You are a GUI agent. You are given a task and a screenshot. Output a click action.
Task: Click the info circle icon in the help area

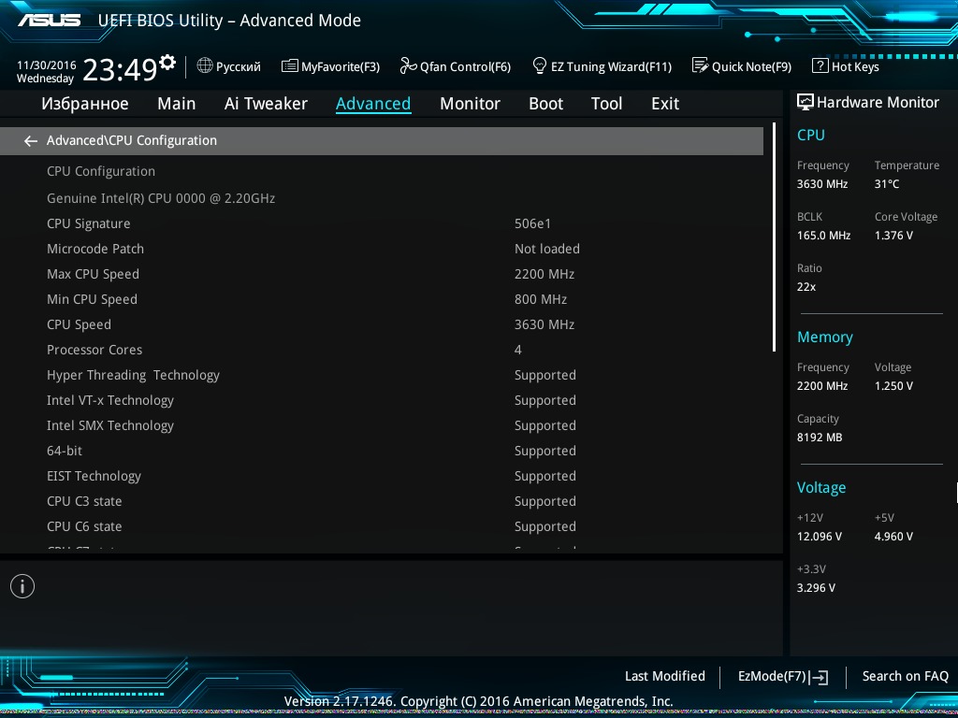(22, 586)
